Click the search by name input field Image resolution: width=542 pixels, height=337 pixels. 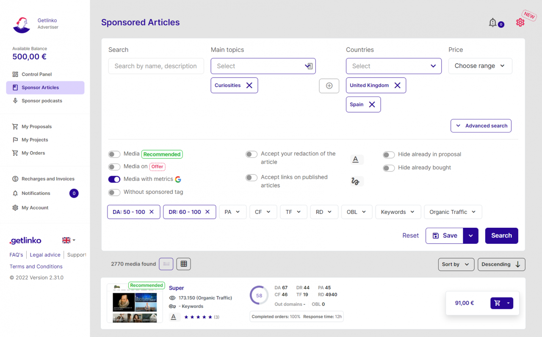click(x=156, y=66)
